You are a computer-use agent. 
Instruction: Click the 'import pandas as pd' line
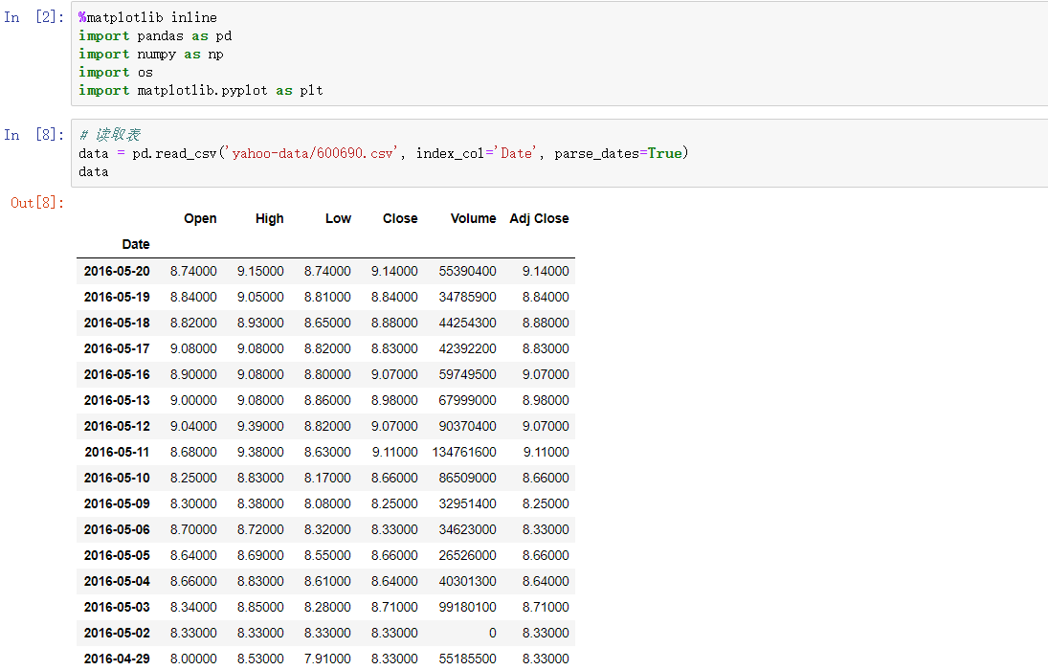point(155,35)
